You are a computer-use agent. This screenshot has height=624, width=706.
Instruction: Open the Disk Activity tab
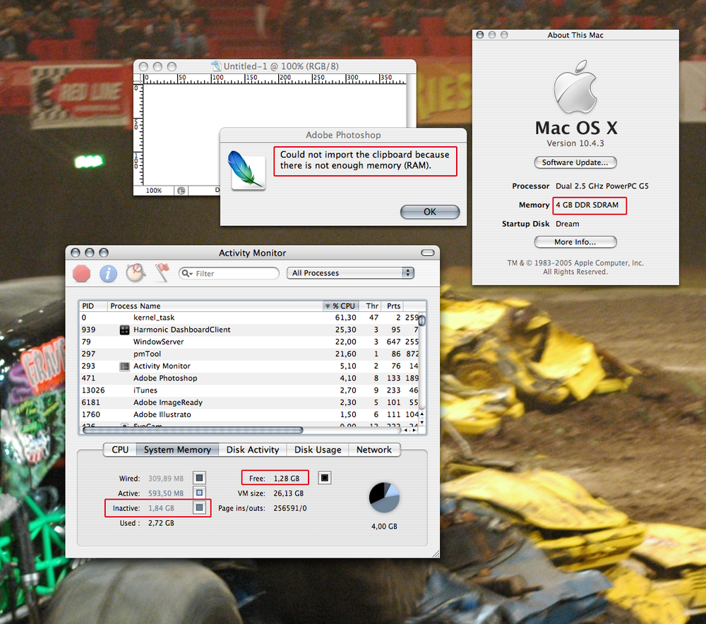pos(253,450)
